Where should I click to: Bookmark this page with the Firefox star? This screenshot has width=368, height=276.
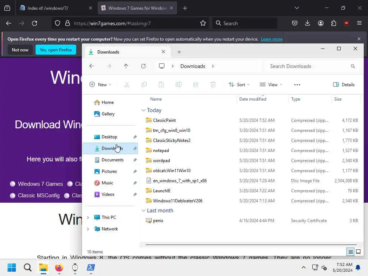click(203, 23)
